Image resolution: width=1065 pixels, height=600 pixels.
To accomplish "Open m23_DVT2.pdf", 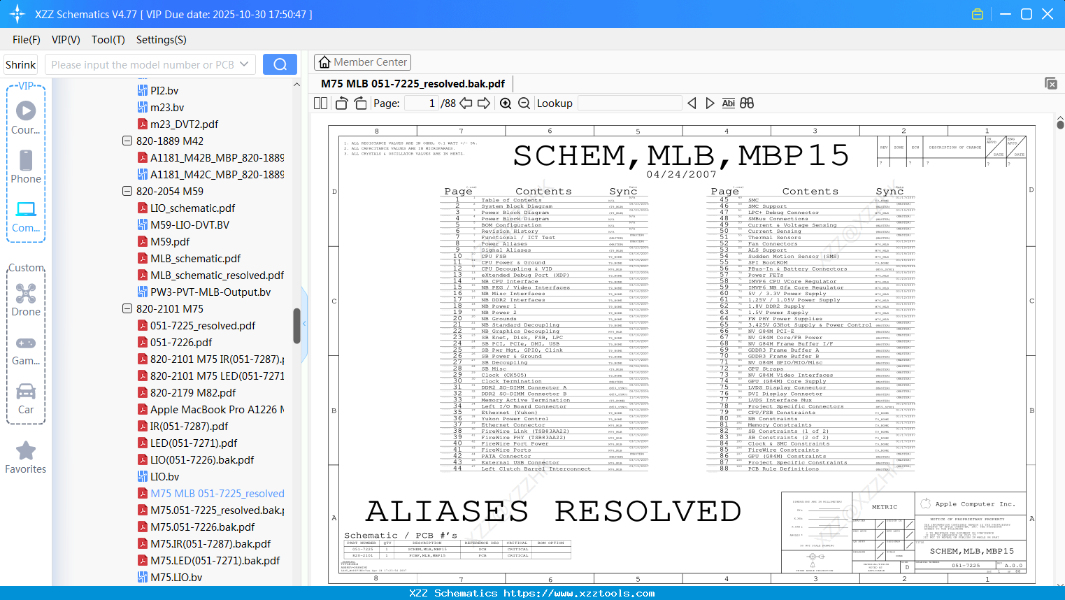I will pyautogui.click(x=184, y=124).
